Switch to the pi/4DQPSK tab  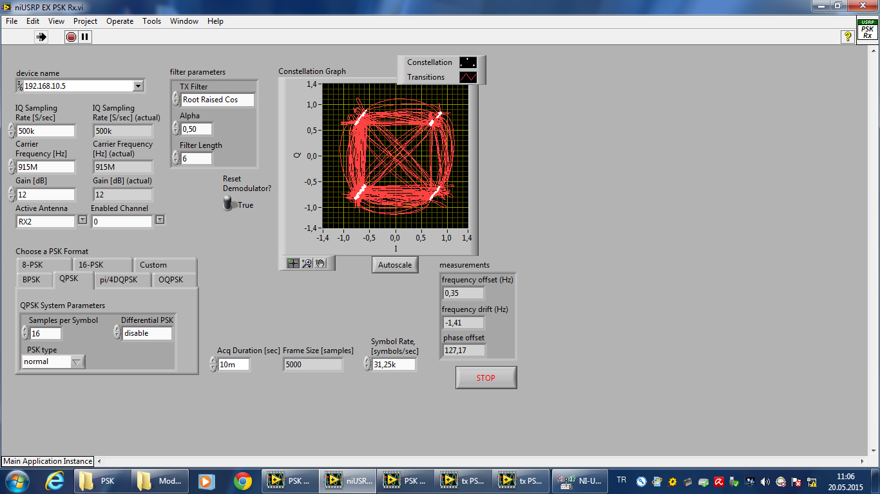(x=123, y=280)
